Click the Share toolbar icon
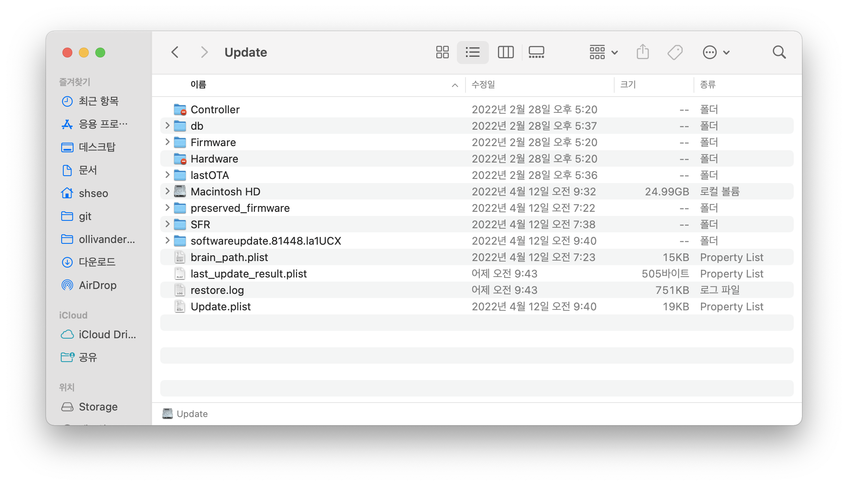The height and width of the screenshot is (486, 848). (643, 52)
